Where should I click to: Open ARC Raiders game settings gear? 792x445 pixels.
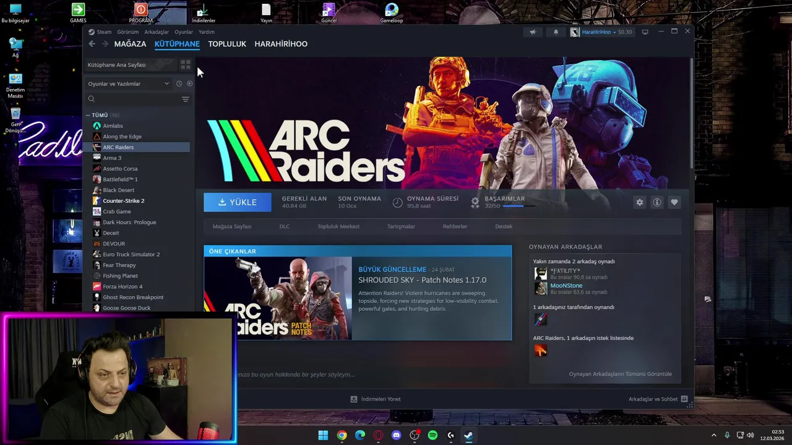click(640, 202)
